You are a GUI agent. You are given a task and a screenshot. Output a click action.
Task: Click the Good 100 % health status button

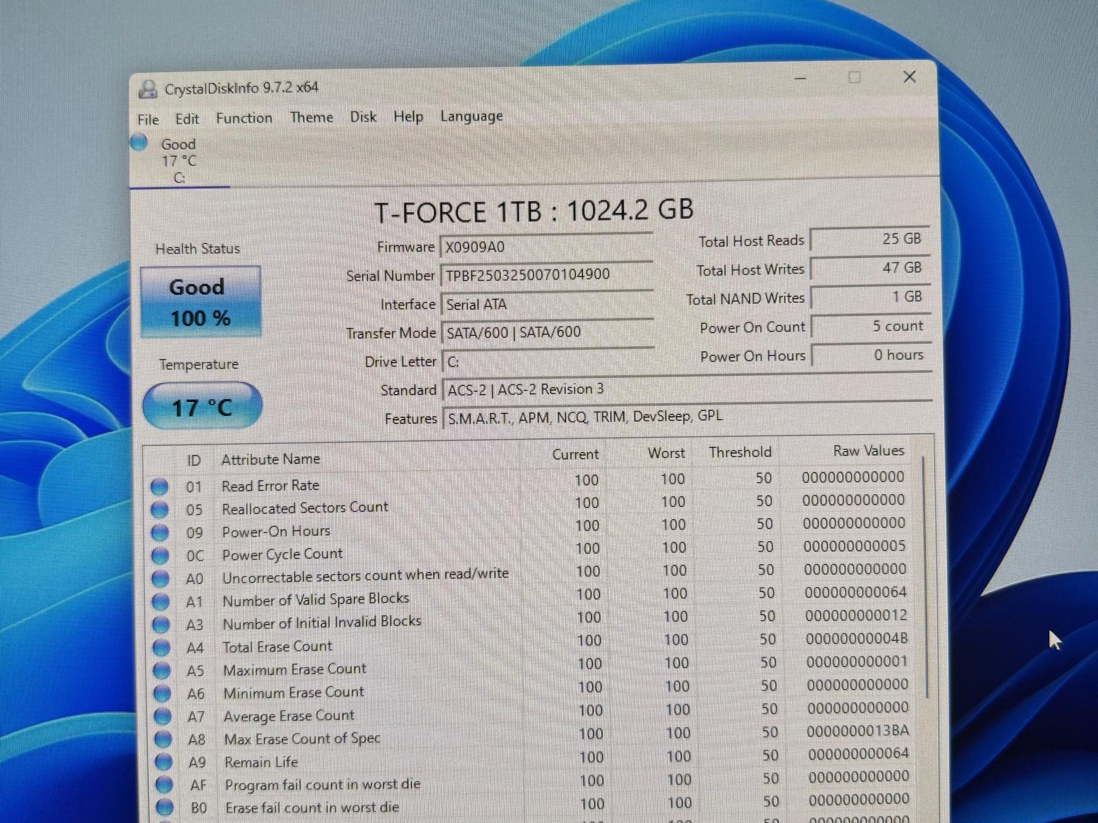pyautogui.click(x=201, y=302)
